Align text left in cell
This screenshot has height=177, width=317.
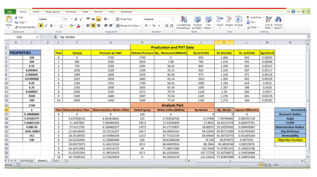(x=88, y=26)
